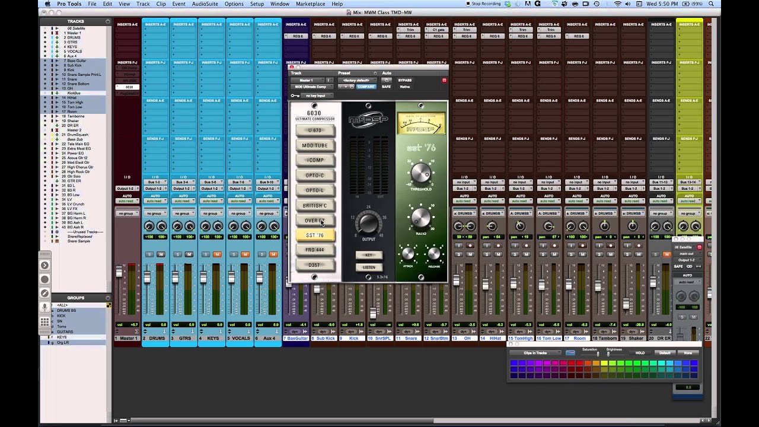The height and width of the screenshot is (427, 759).
Task: Open the OH track DRUMSB group selector
Action: [x=464, y=213]
